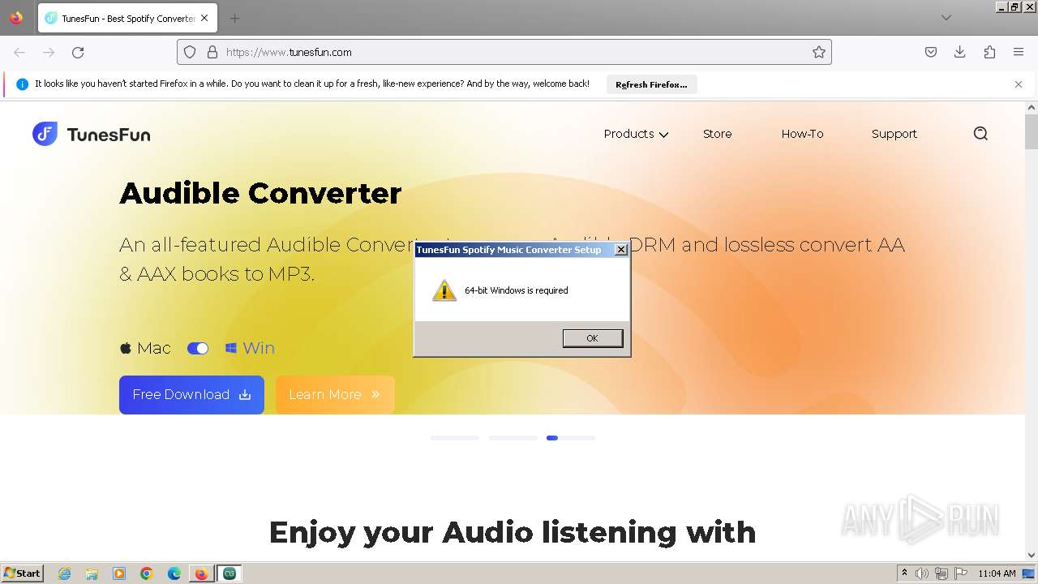This screenshot has height=584, width=1038.
Task: Click the shield tracking protection icon
Action: pos(190,52)
